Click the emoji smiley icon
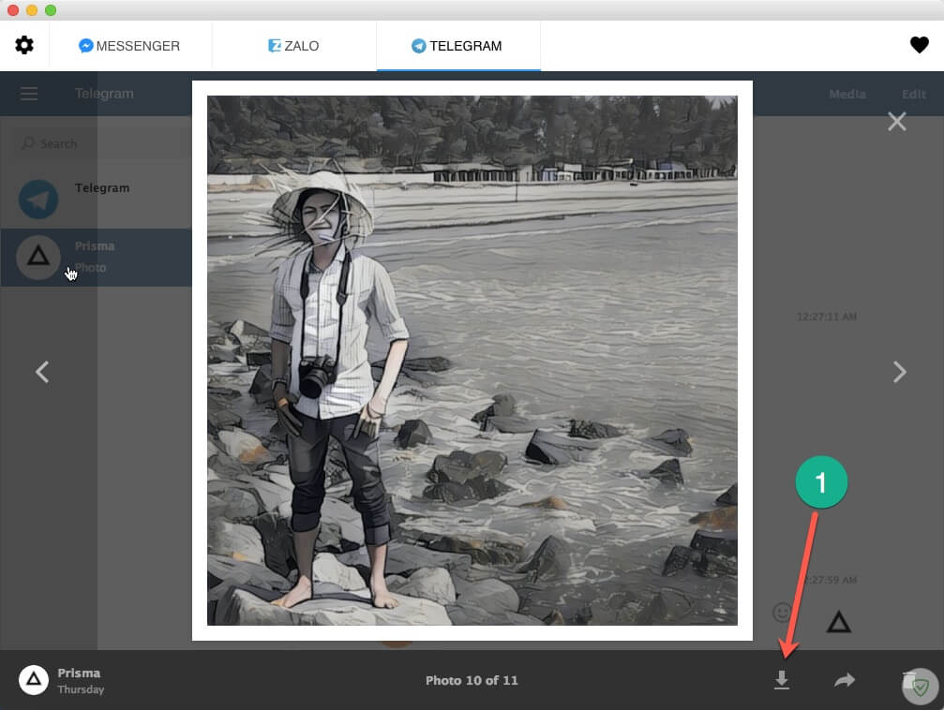Image resolution: width=944 pixels, height=710 pixels. coord(782,613)
